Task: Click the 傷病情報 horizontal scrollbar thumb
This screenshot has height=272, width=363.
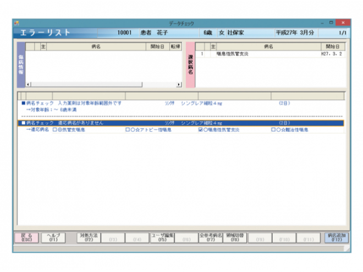Action: point(86,84)
